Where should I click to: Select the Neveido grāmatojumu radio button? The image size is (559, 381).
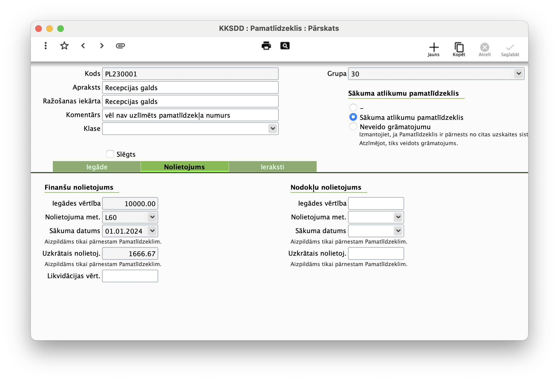point(353,126)
